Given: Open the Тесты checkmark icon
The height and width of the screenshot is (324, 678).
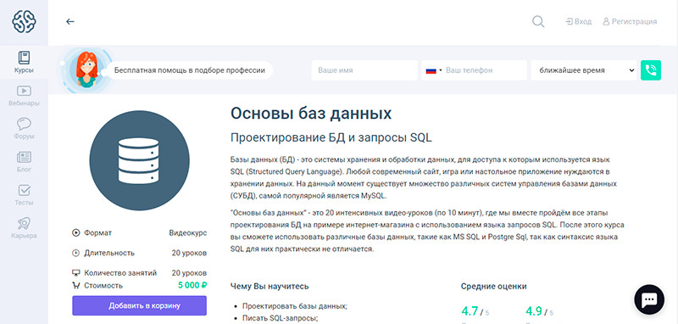Looking at the screenshot, I should point(24,190).
